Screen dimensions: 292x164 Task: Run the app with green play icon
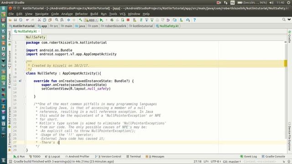pos(101,20)
